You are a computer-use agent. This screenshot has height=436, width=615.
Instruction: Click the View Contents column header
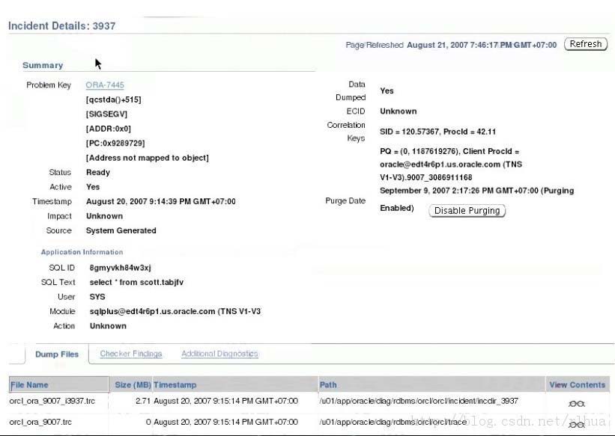577,385
